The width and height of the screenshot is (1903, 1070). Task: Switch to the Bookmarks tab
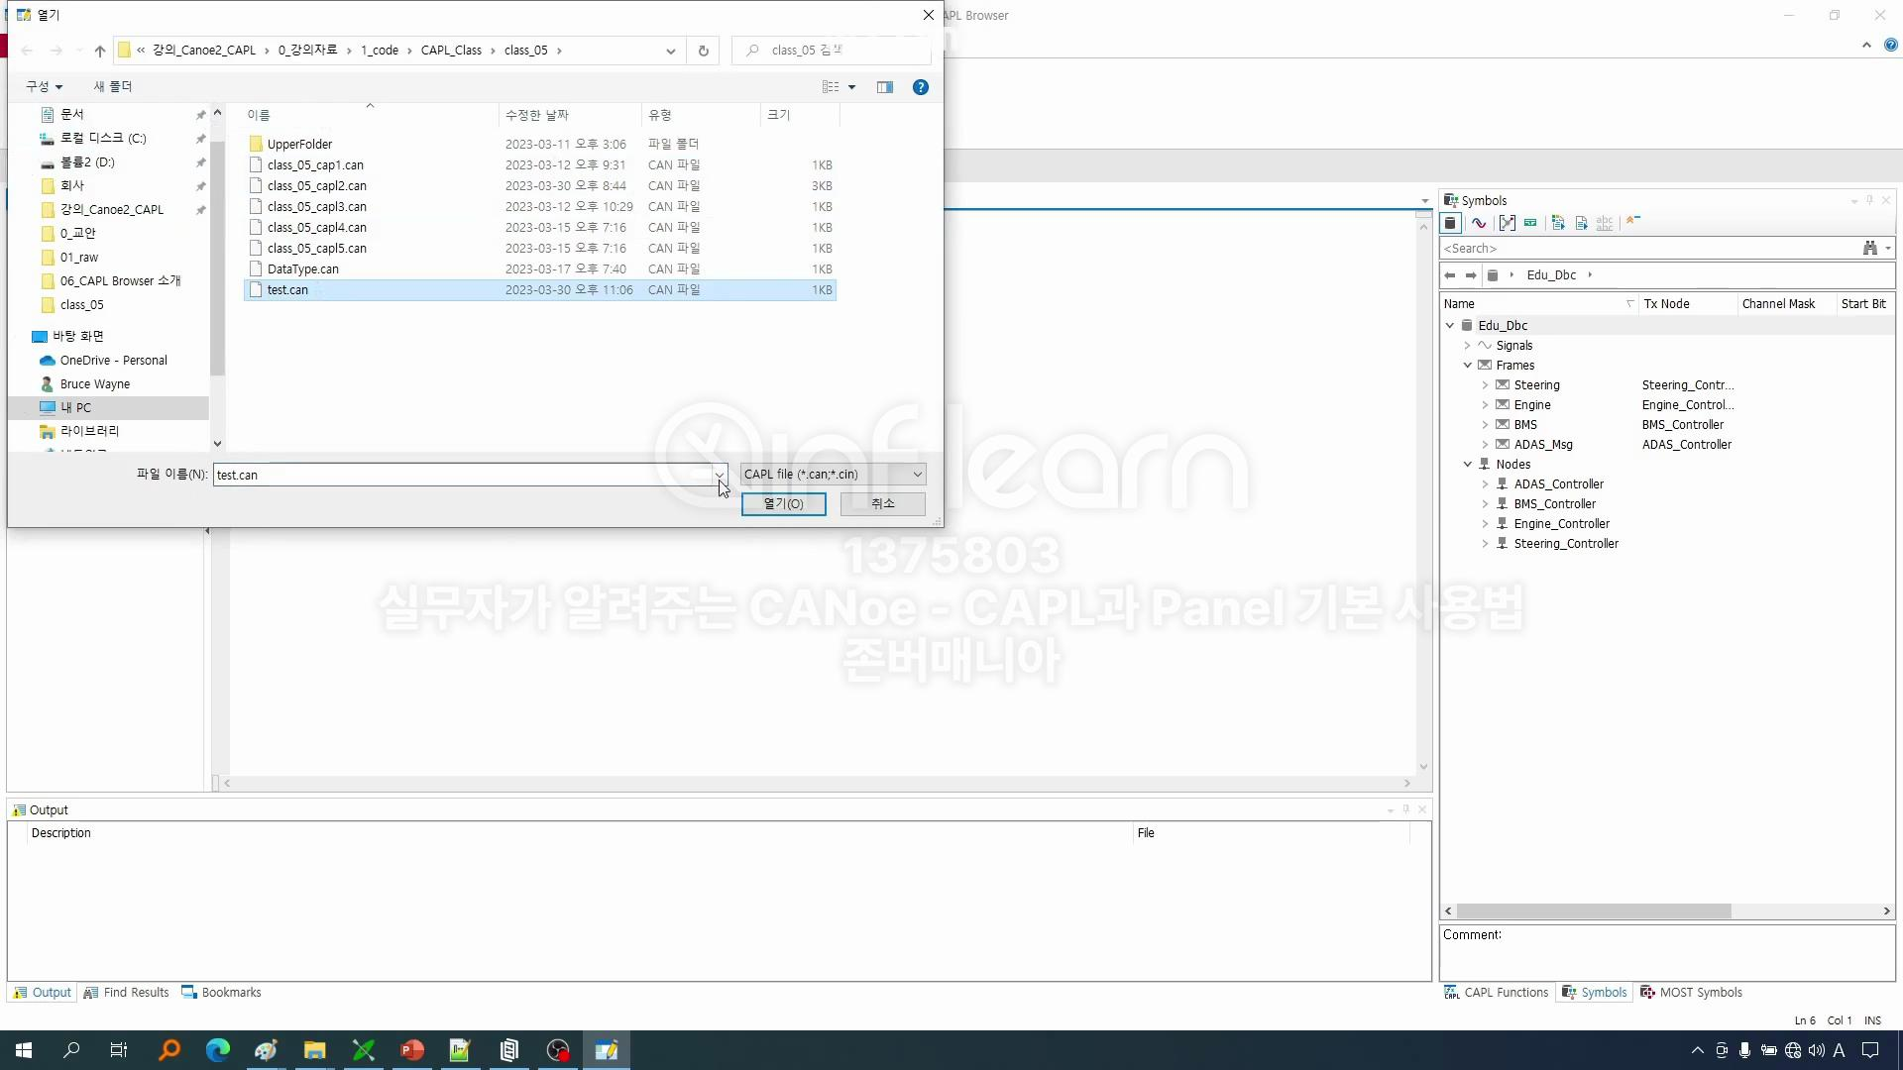coord(221,993)
